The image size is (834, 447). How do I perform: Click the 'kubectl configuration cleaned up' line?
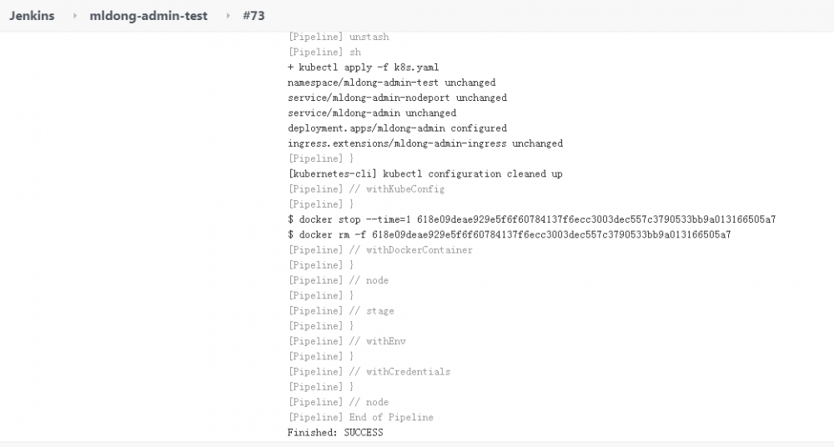[x=425, y=173]
